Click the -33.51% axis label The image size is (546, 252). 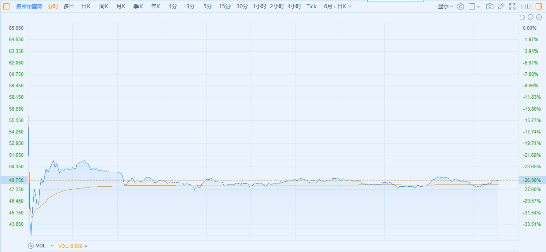pyautogui.click(x=531, y=224)
